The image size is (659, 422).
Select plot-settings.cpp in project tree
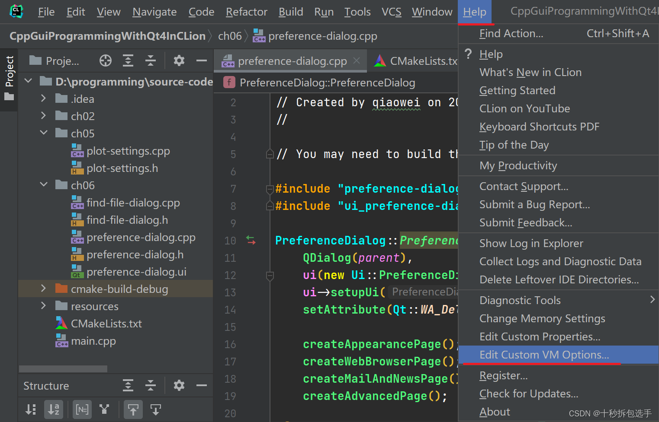128,151
